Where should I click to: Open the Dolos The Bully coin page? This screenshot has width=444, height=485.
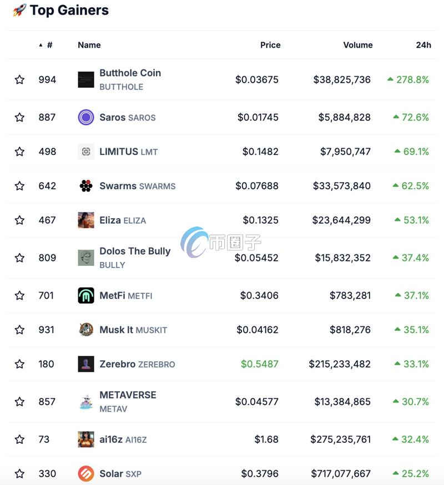135,251
